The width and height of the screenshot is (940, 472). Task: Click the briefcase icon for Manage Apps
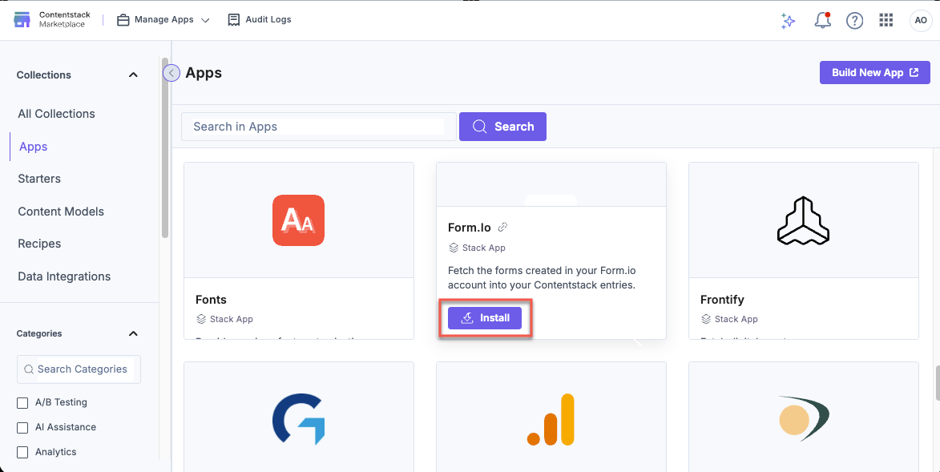click(123, 20)
